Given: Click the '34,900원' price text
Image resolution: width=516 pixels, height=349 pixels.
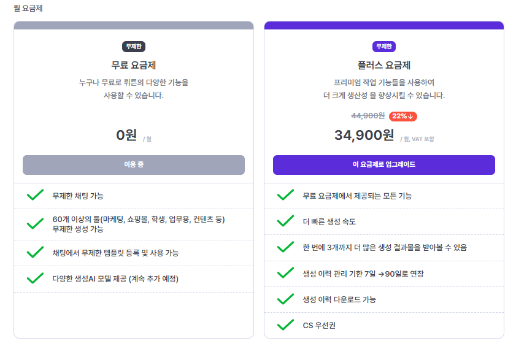Looking at the screenshot, I should [364, 135].
